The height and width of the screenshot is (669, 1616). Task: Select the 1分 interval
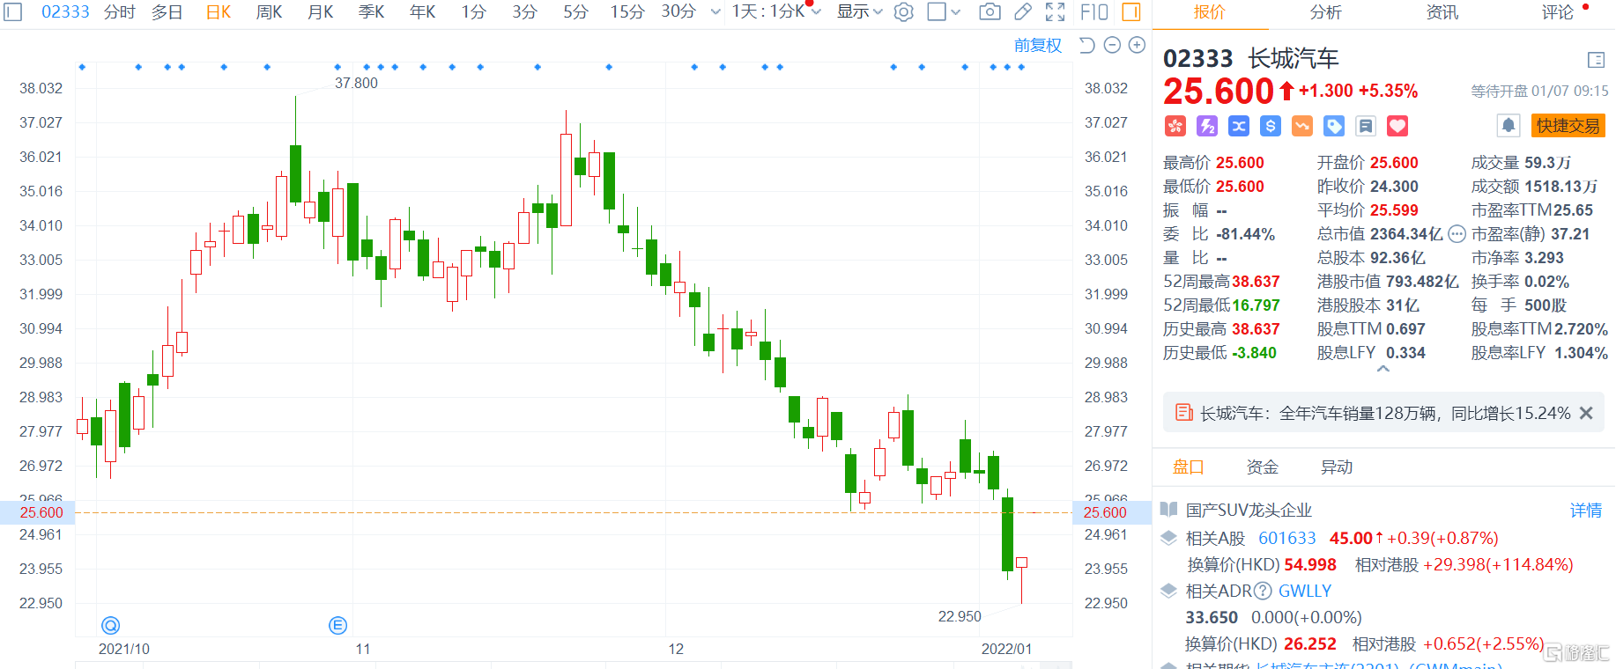pyautogui.click(x=473, y=11)
